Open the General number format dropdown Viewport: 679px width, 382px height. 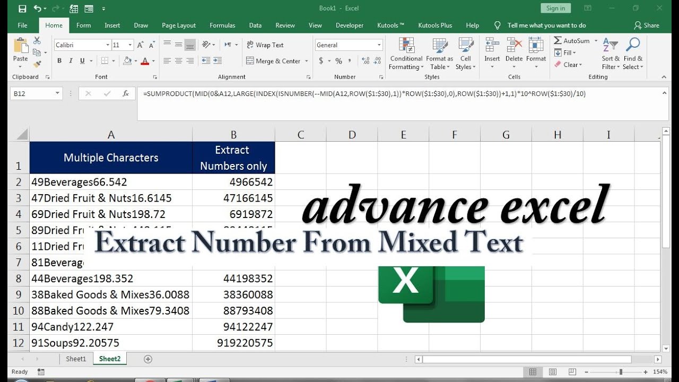coord(379,45)
